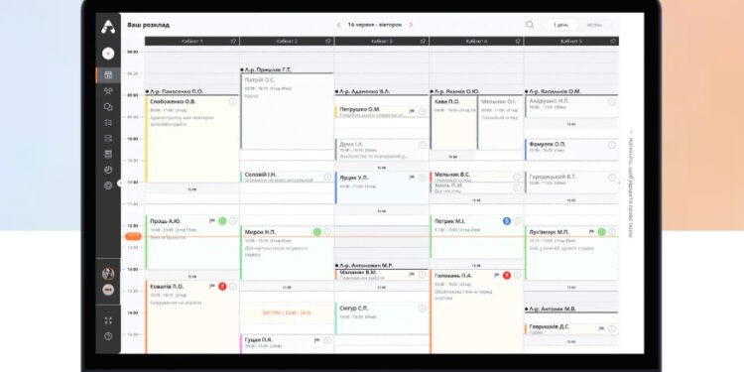Show info for Соловій І.Н. appointment
744x372 pixels.
tap(327, 177)
